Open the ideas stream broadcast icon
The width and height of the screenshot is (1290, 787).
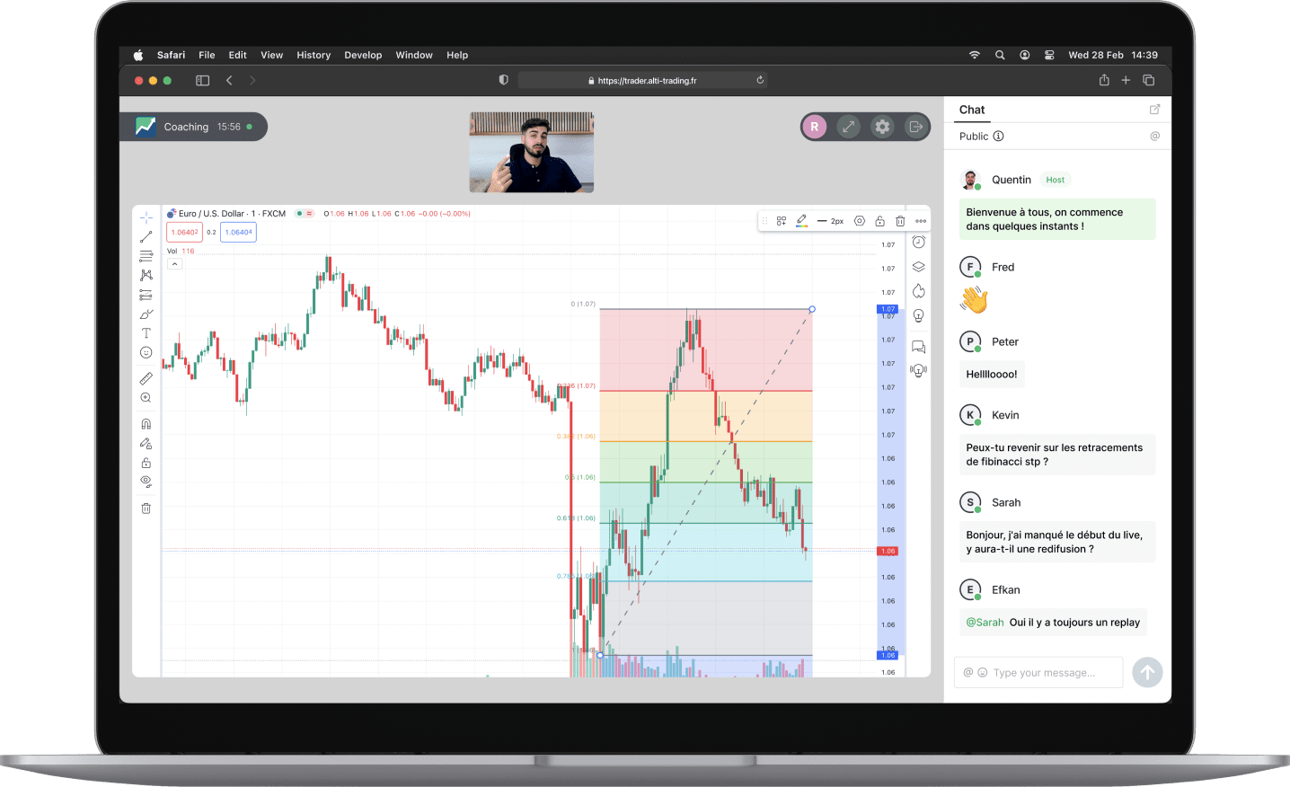tap(918, 370)
